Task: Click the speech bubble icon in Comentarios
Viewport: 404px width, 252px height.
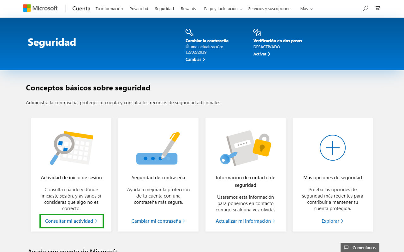Action: point(346,248)
